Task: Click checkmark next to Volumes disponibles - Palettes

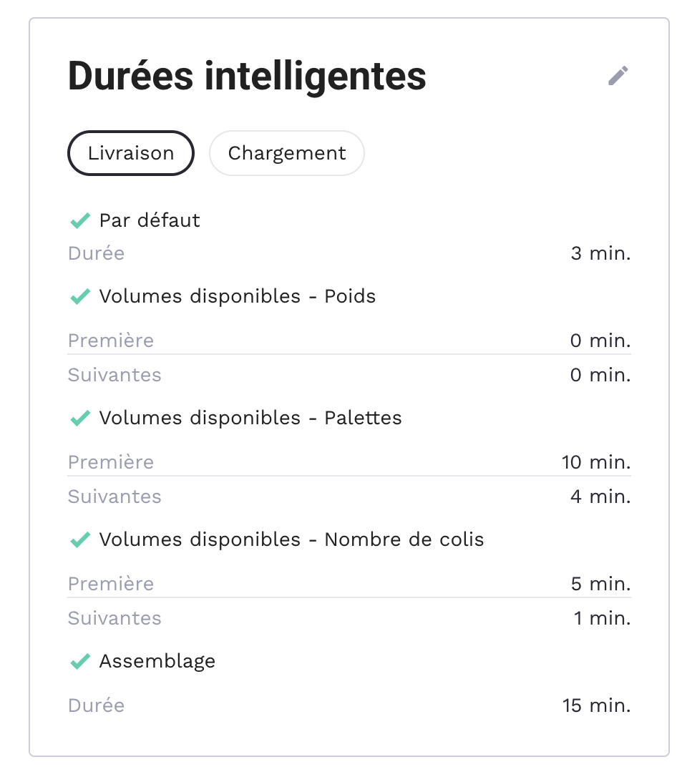Action: pyautogui.click(x=79, y=418)
